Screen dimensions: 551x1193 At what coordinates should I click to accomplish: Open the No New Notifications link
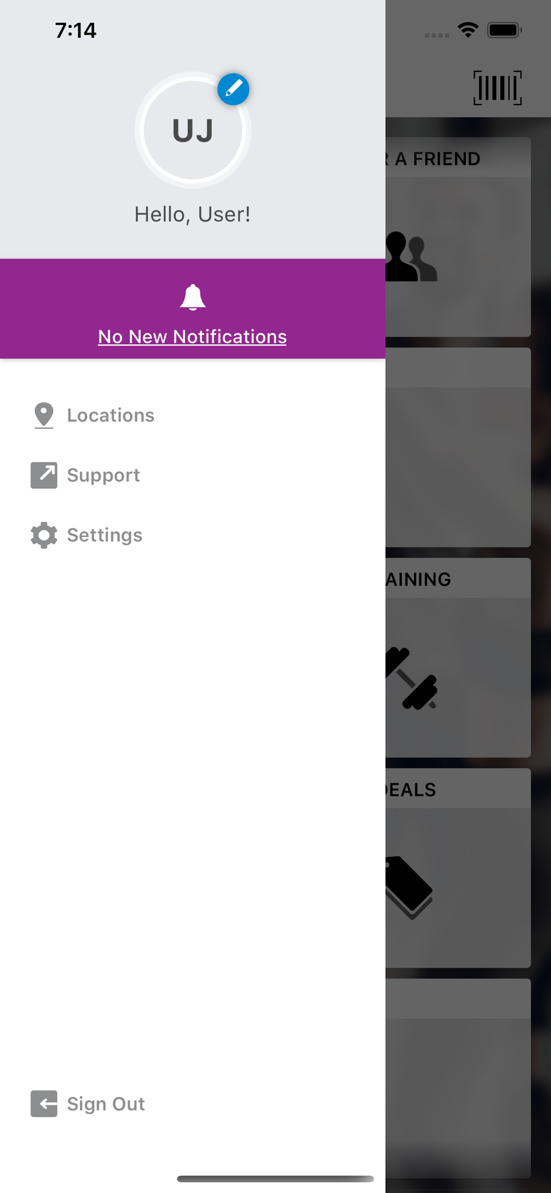[192, 336]
